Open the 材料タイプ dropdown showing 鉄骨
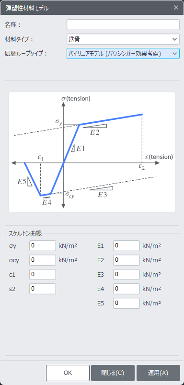The width and height of the screenshot is (184, 385). (x=123, y=39)
